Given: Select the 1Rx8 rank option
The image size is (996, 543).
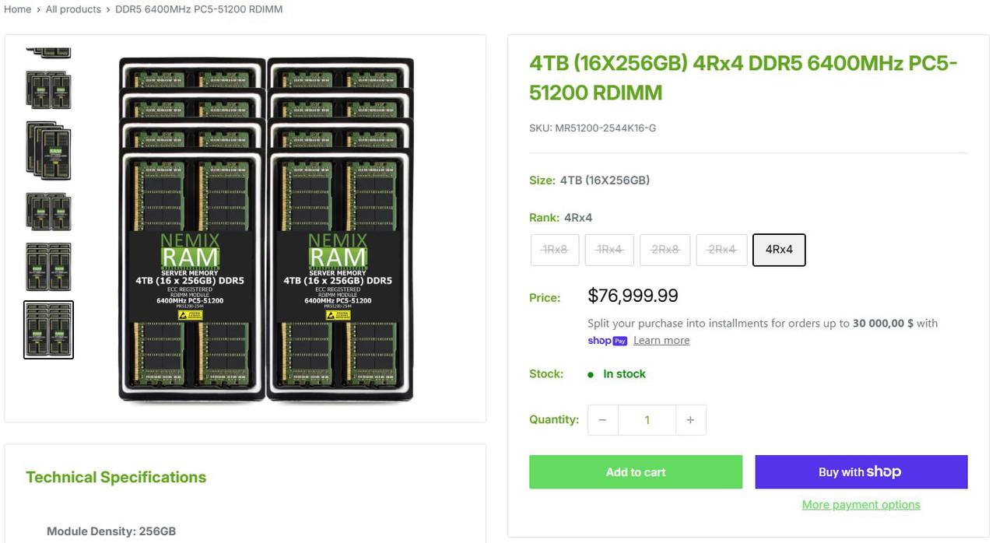Looking at the screenshot, I should click(555, 250).
